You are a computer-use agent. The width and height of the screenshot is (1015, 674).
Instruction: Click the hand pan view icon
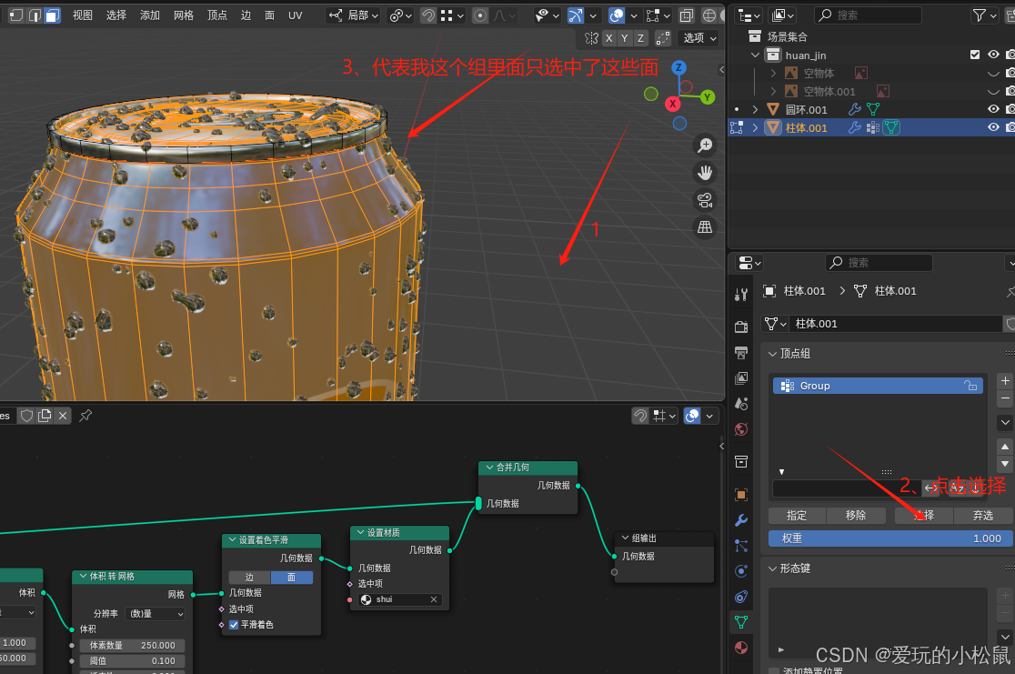705,173
